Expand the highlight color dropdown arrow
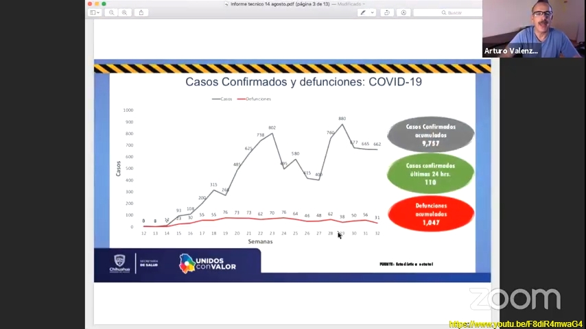 [x=373, y=12]
